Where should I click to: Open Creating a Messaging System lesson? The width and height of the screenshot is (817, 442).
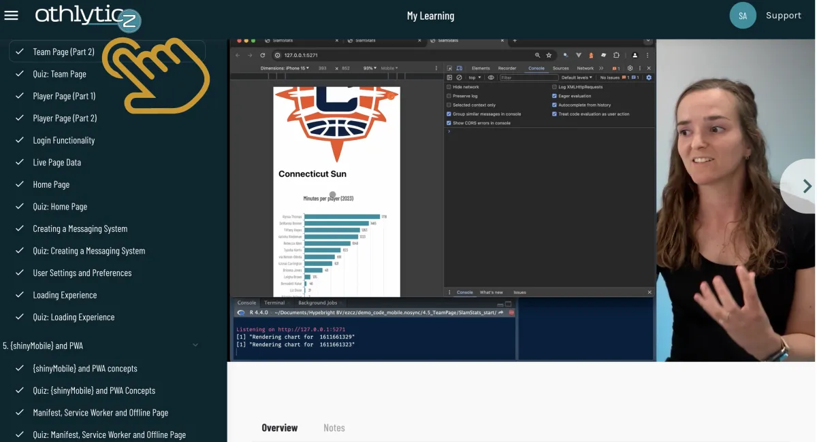(80, 228)
